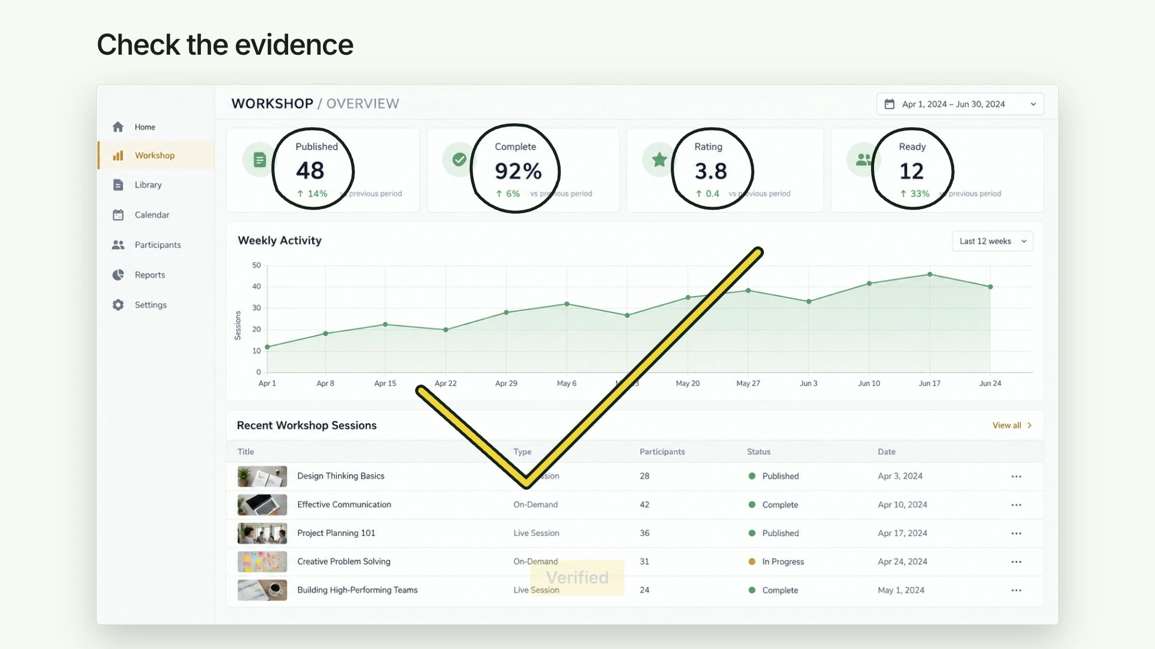Click the Apr 1 data point on chart

click(267, 347)
